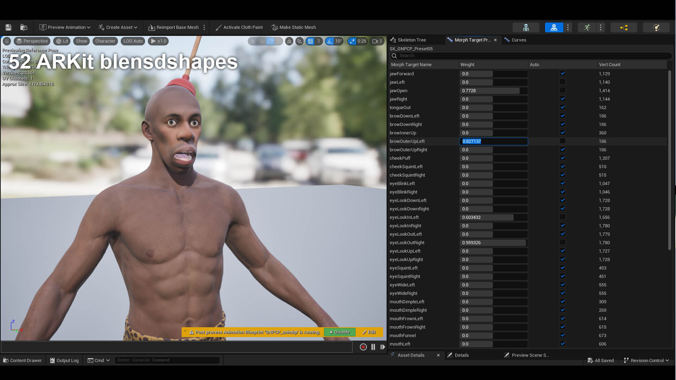Open the Curves tab
Screen dimensions: 676x380
pos(518,40)
